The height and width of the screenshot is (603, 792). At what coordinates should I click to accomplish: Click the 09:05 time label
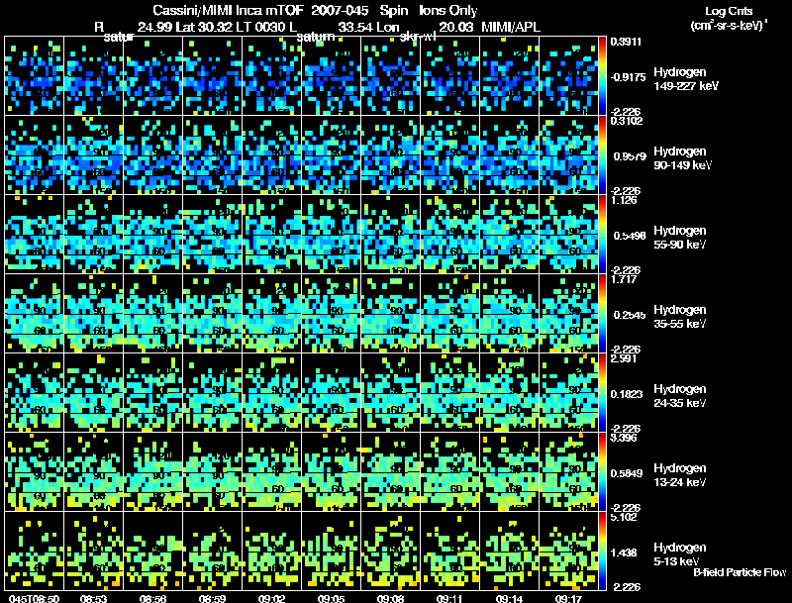pyautogui.click(x=331, y=599)
